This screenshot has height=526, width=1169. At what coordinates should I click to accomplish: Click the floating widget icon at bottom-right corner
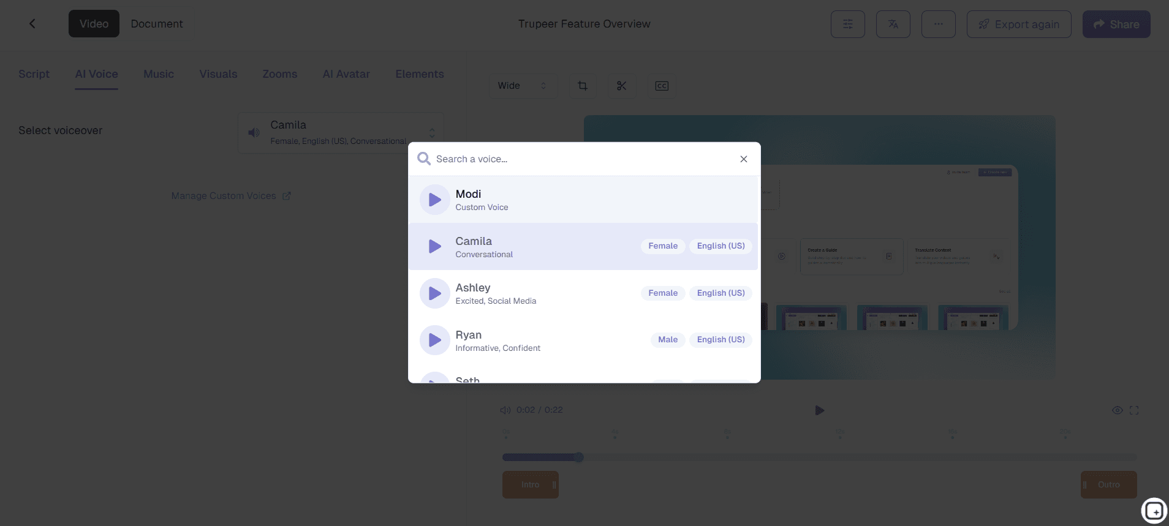(1154, 511)
